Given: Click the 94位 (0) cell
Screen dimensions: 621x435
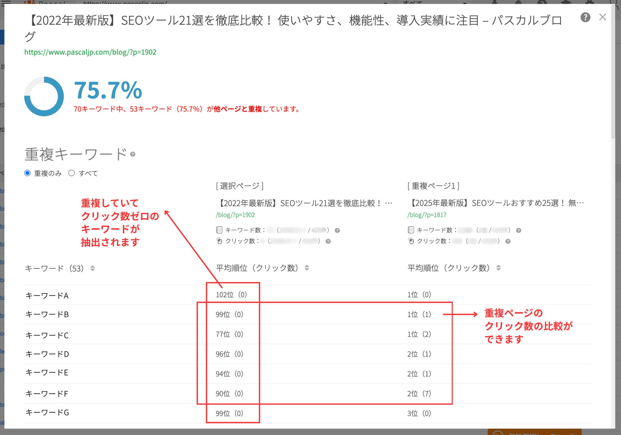Looking at the screenshot, I should pyautogui.click(x=229, y=374).
